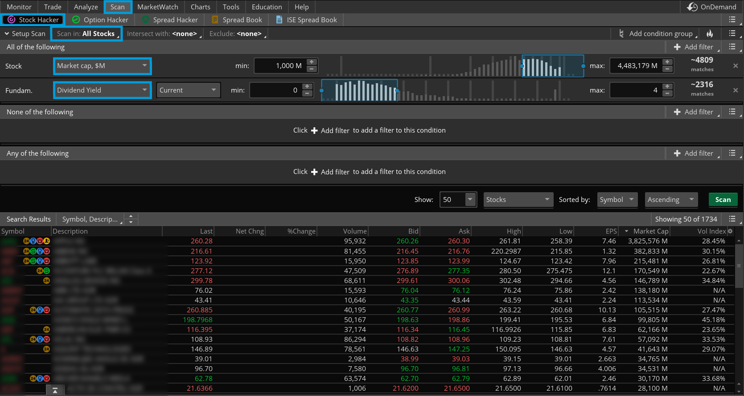The width and height of the screenshot is (744, 396).
Task: Click the Option Hacker green icon
Action: (76, 20)
